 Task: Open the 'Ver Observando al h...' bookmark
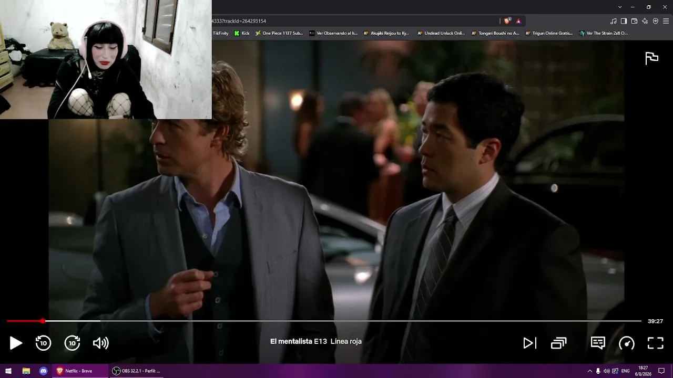click(333, 33)
